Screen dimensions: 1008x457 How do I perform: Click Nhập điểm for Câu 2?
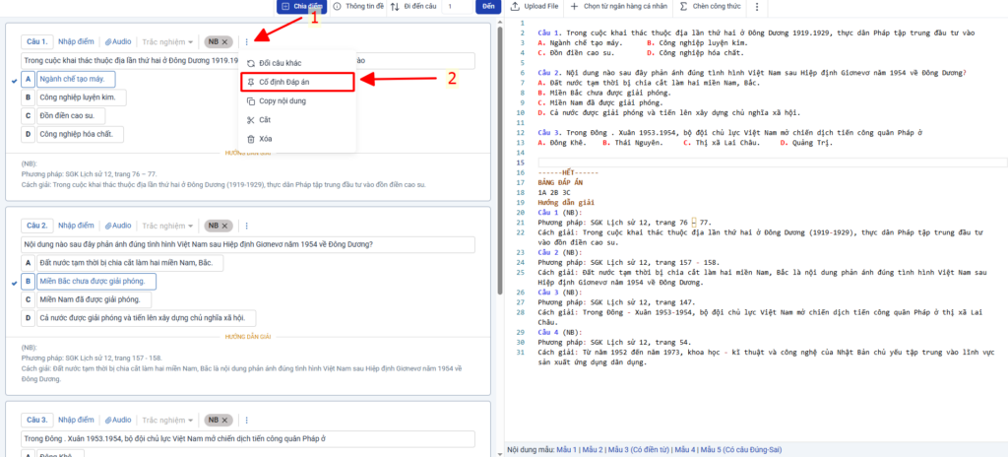coord(76,226)
